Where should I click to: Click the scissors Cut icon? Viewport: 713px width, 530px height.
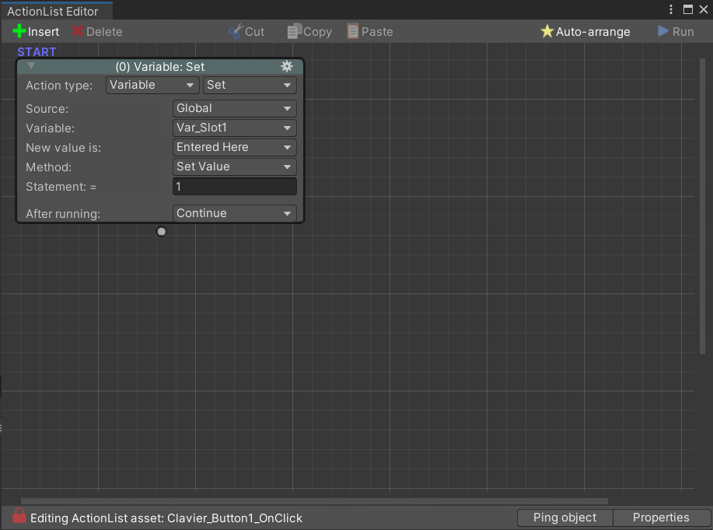pos(236,31)
